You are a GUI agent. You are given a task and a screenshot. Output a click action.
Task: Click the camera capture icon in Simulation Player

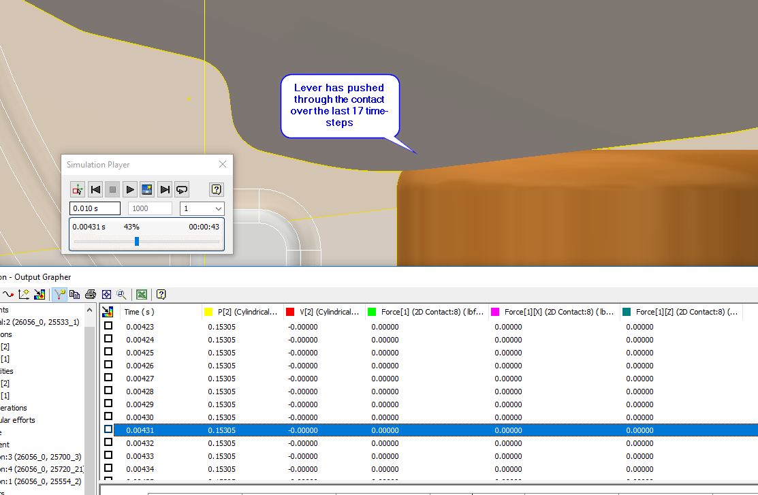146,189
